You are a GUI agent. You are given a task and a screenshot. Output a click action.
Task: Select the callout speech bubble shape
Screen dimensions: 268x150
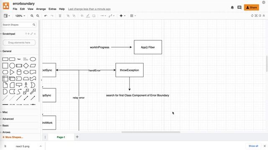coord(19,85)
